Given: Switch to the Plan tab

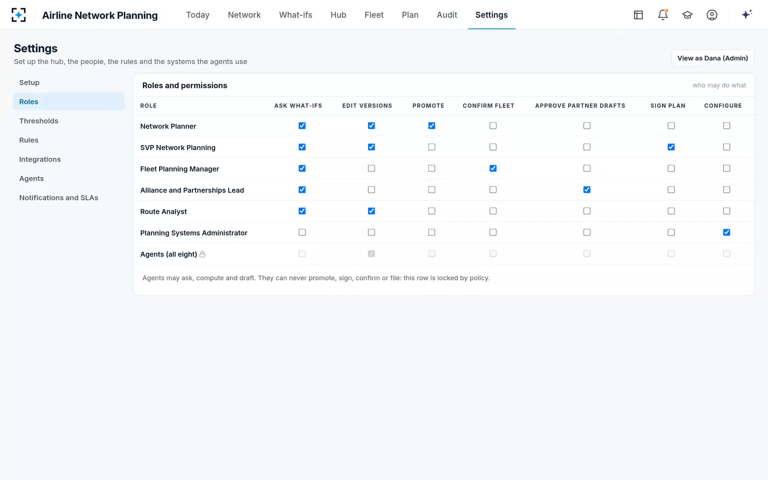Looking at the screenshot, I should coord(410,15).
